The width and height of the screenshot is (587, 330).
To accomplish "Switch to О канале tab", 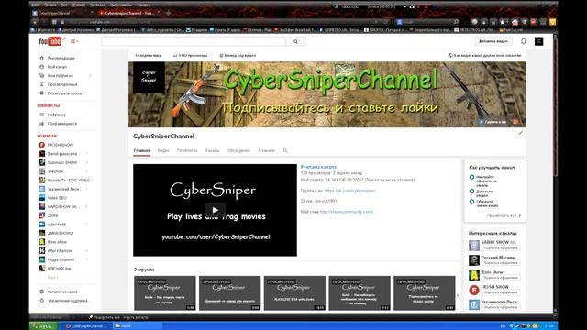I will pos(266,150).
